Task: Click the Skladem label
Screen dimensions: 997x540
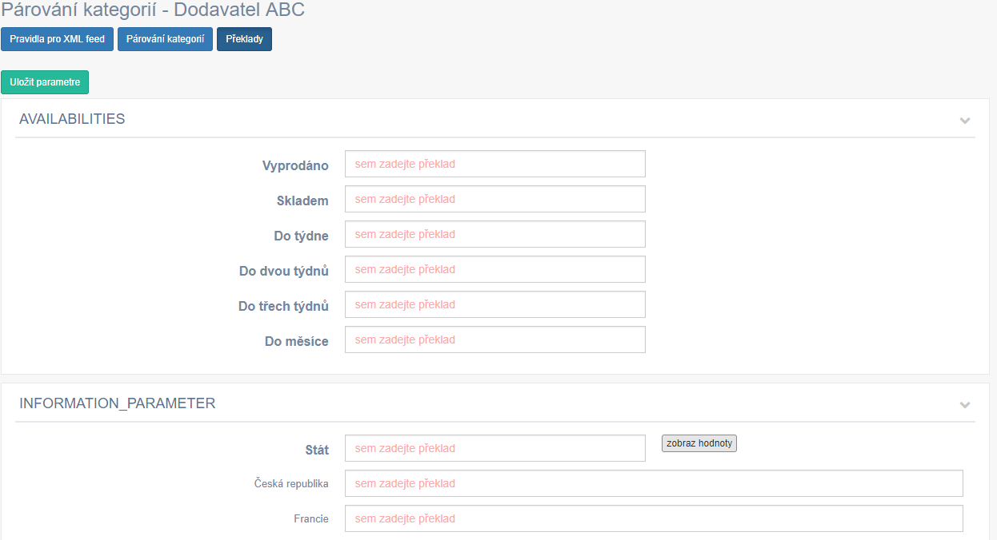Action: pyautogui.click(x=302, y=201)
